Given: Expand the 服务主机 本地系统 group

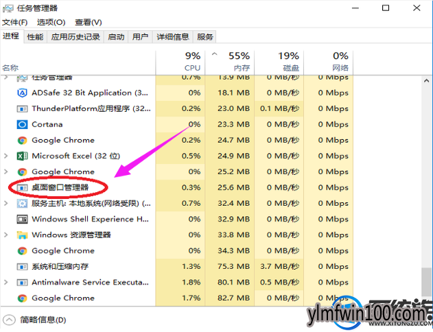Looking at the screenshot, I should click(5, 204).
